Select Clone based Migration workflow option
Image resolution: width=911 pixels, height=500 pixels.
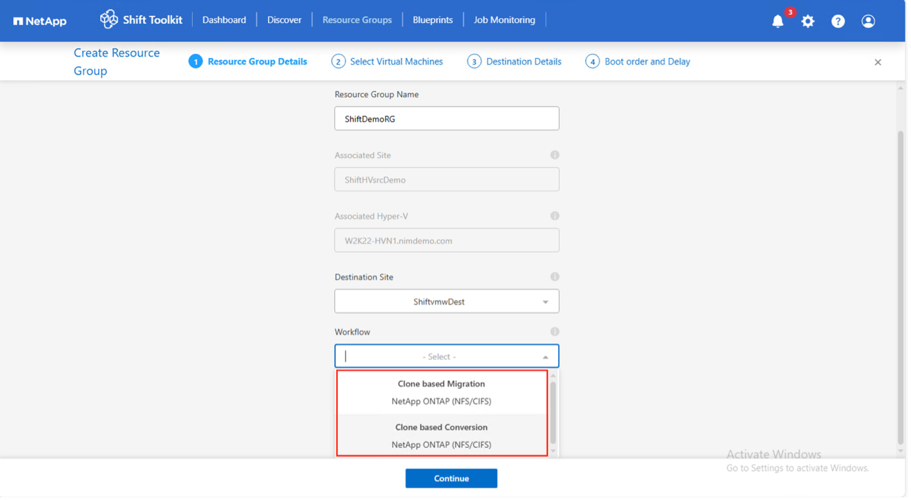click(x=441, y=392)
